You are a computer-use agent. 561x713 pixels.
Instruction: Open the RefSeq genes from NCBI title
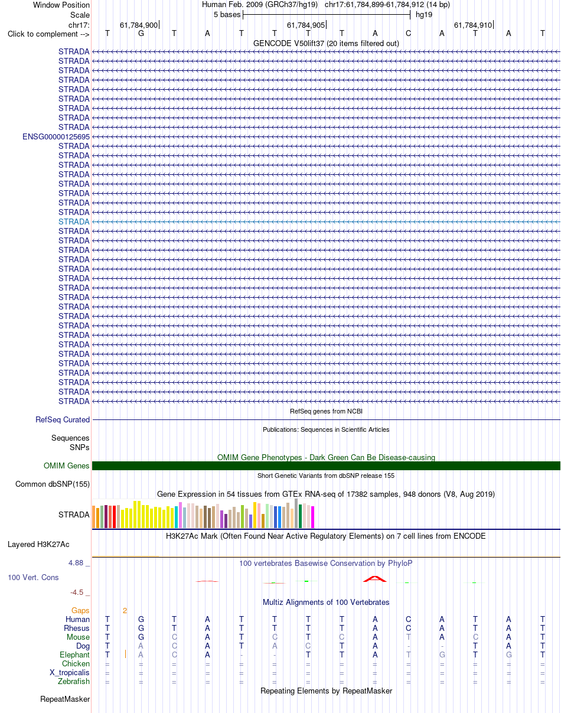[326, 411]
